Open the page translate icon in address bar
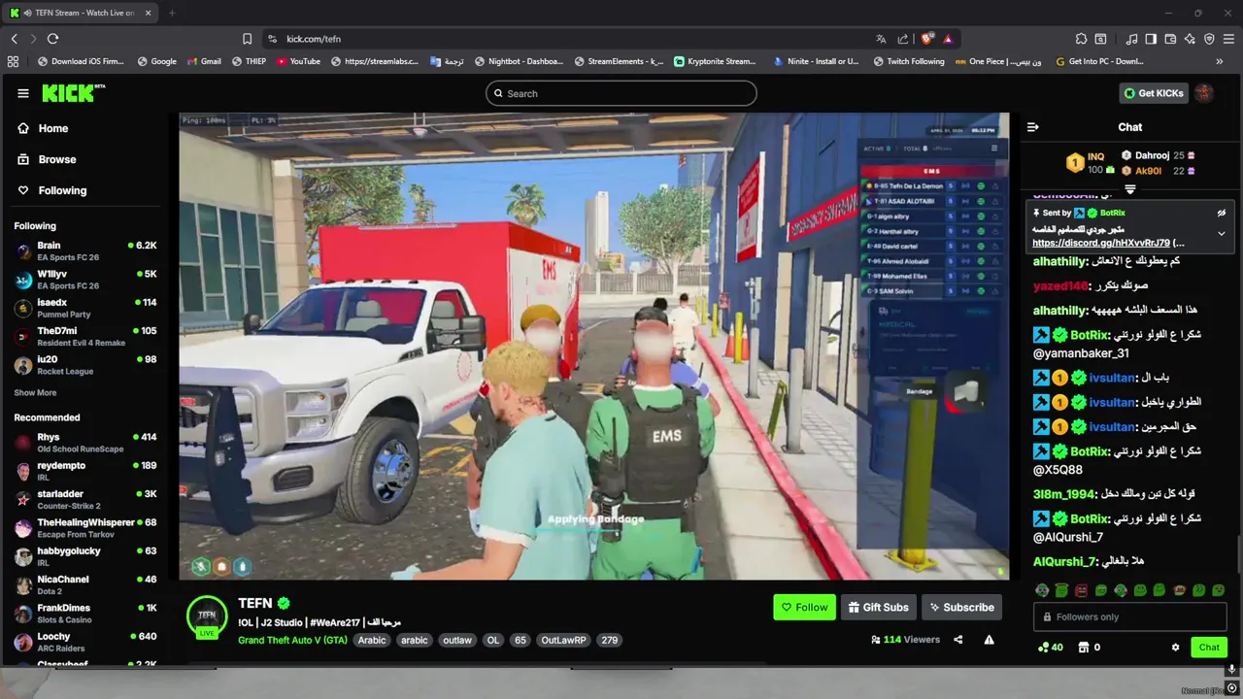The width and height of the screenshot is (1243, 699). [x=881, y=39]
